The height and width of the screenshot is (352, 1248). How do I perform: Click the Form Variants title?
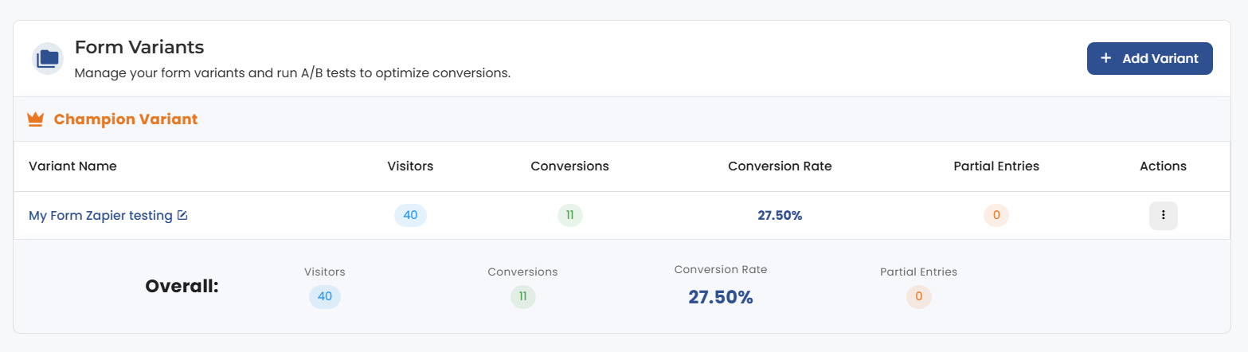tap(139, 47)
